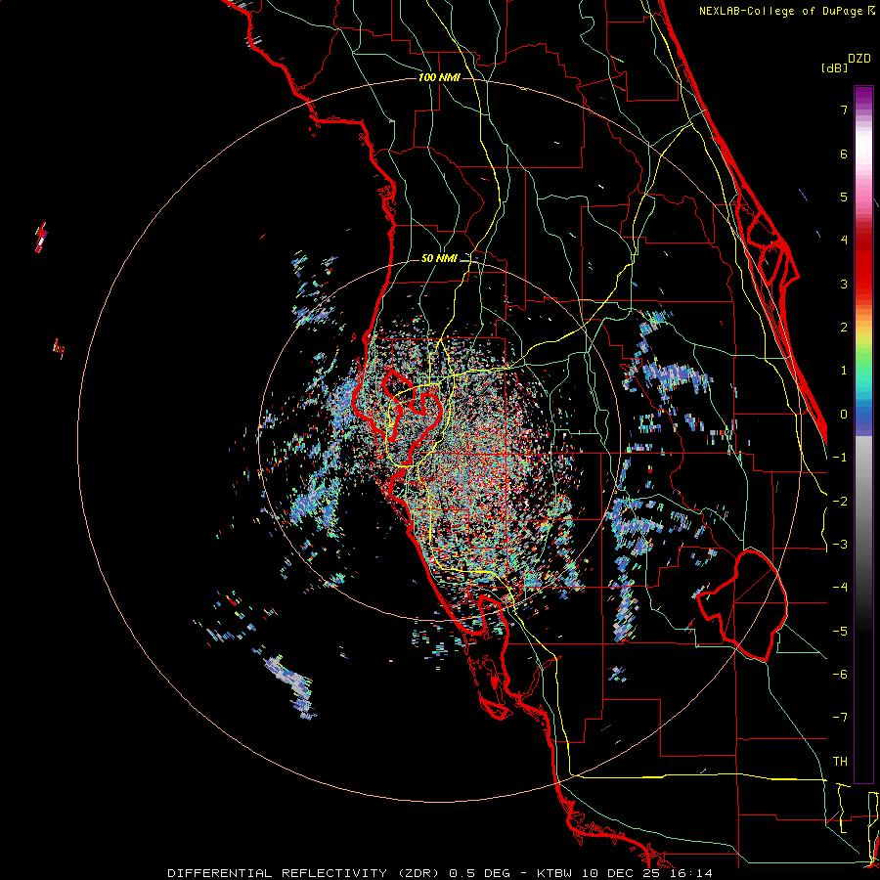Select the -1 value on the color scale
This screenshot has width=880, height=880.
(x=840, y=458)
